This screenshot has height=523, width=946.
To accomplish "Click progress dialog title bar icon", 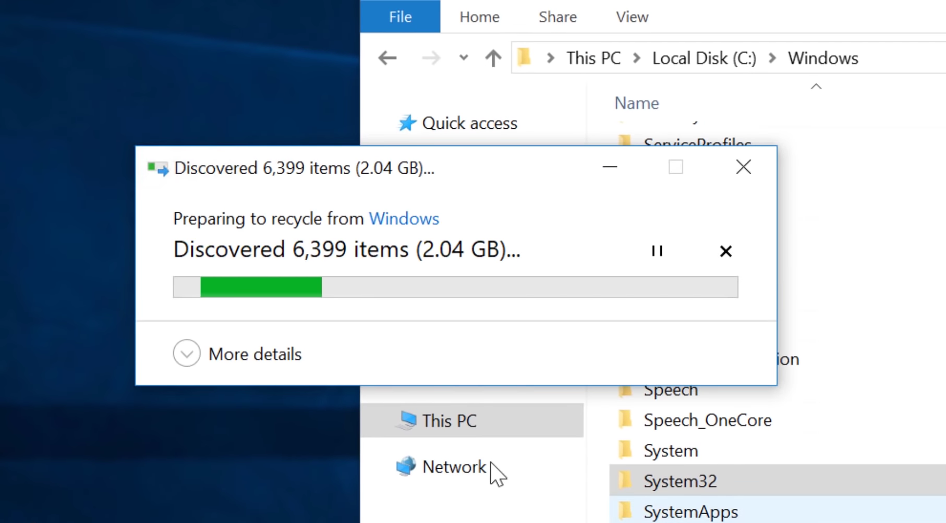I will pyautogui.click(x=158, y=168).
